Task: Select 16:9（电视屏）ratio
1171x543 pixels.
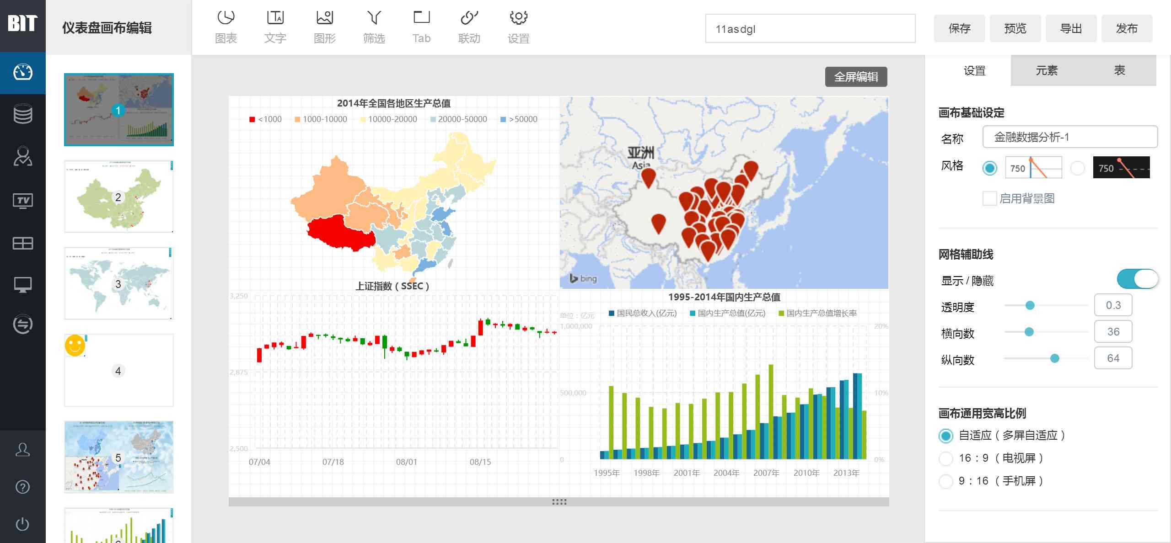Action: (946, 458)
